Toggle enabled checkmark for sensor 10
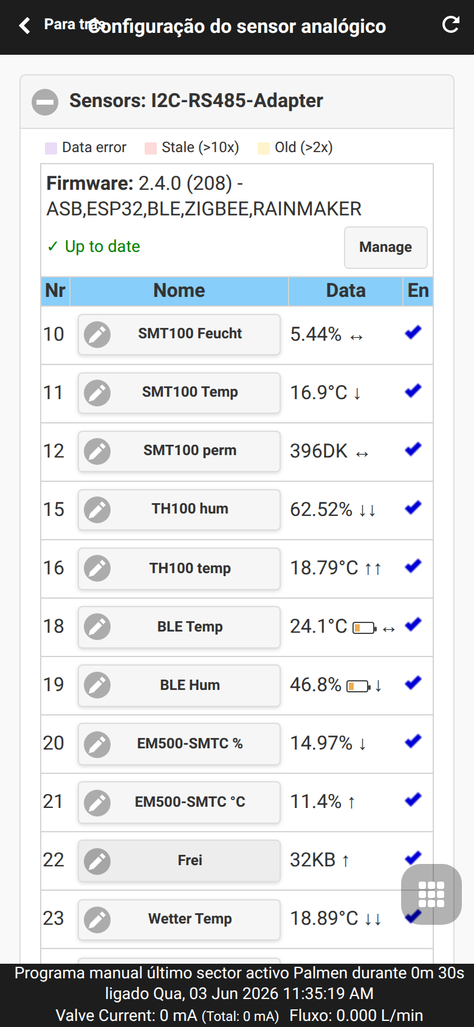 coord(413,332)
